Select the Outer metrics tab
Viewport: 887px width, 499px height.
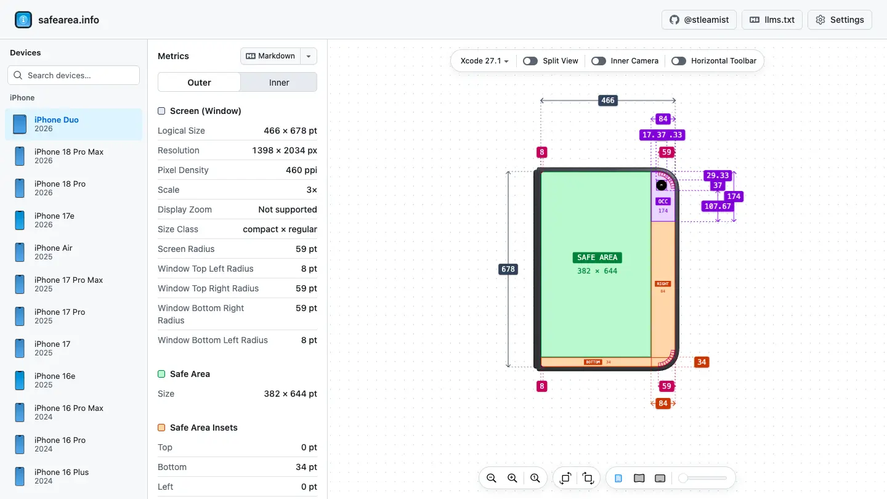click(199, 83)
